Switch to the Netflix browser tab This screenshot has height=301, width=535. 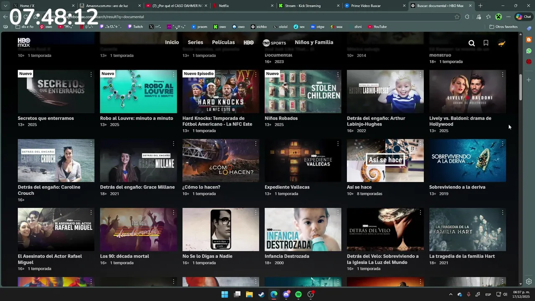pos(242,6)
